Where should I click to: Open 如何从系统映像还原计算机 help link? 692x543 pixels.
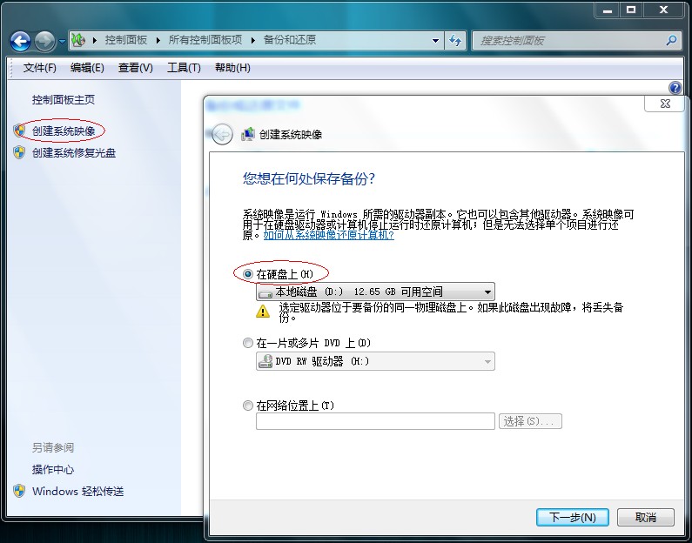pyautogui.click(x=329, y=235)
